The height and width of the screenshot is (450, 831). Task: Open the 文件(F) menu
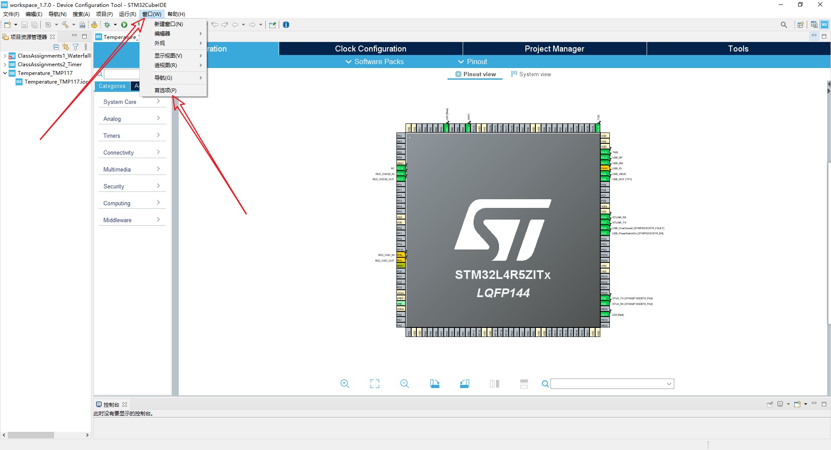coord(11,14)
